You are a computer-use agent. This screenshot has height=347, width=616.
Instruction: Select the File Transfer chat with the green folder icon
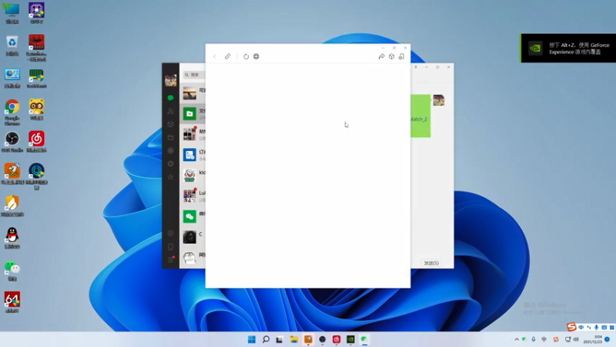coord(192,113)
